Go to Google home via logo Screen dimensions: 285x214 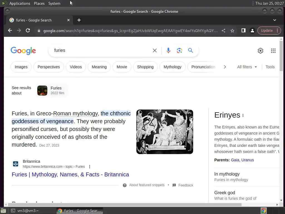pyautogui.click(x=23, y=51)
